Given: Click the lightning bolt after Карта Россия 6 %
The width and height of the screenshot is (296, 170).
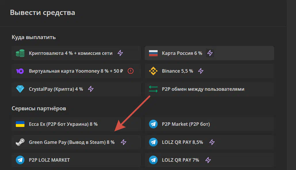Looking at the screenshot, I should (x=210, y=53).
